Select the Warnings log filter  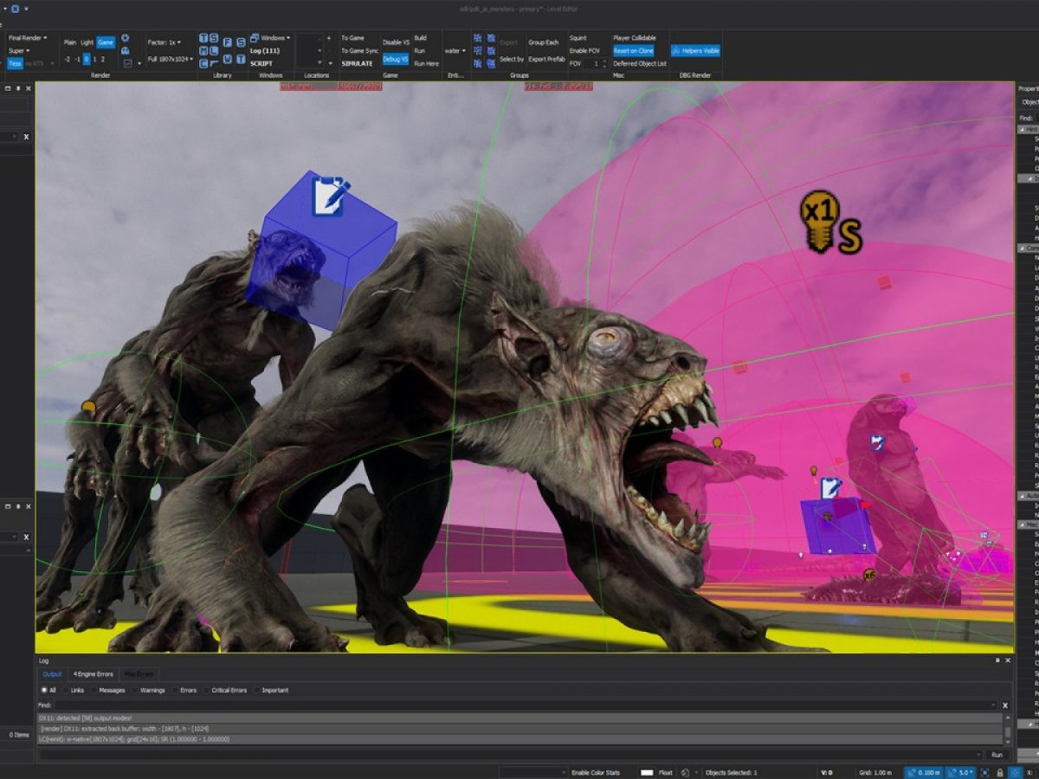[148, 690]
